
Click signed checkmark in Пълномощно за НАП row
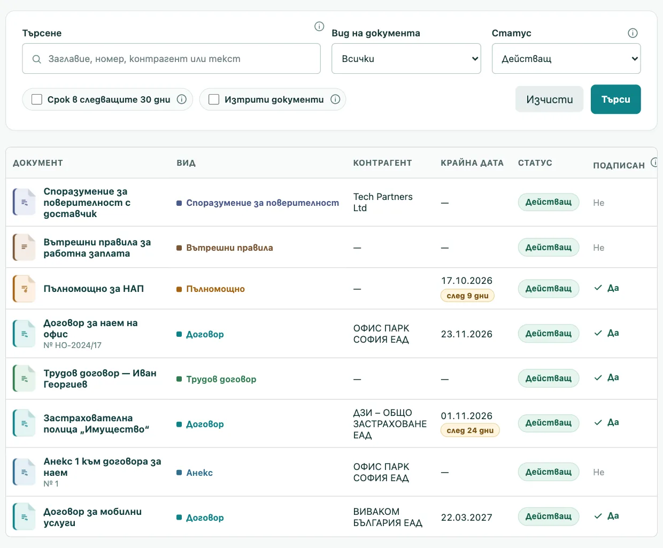point(598,288)
